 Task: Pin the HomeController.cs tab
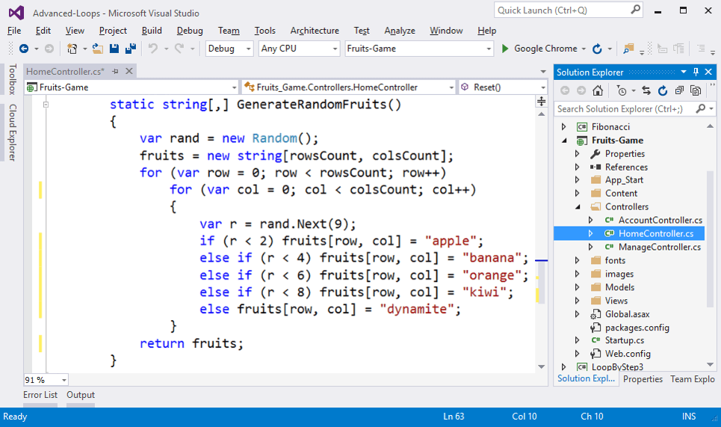[115, 71]
